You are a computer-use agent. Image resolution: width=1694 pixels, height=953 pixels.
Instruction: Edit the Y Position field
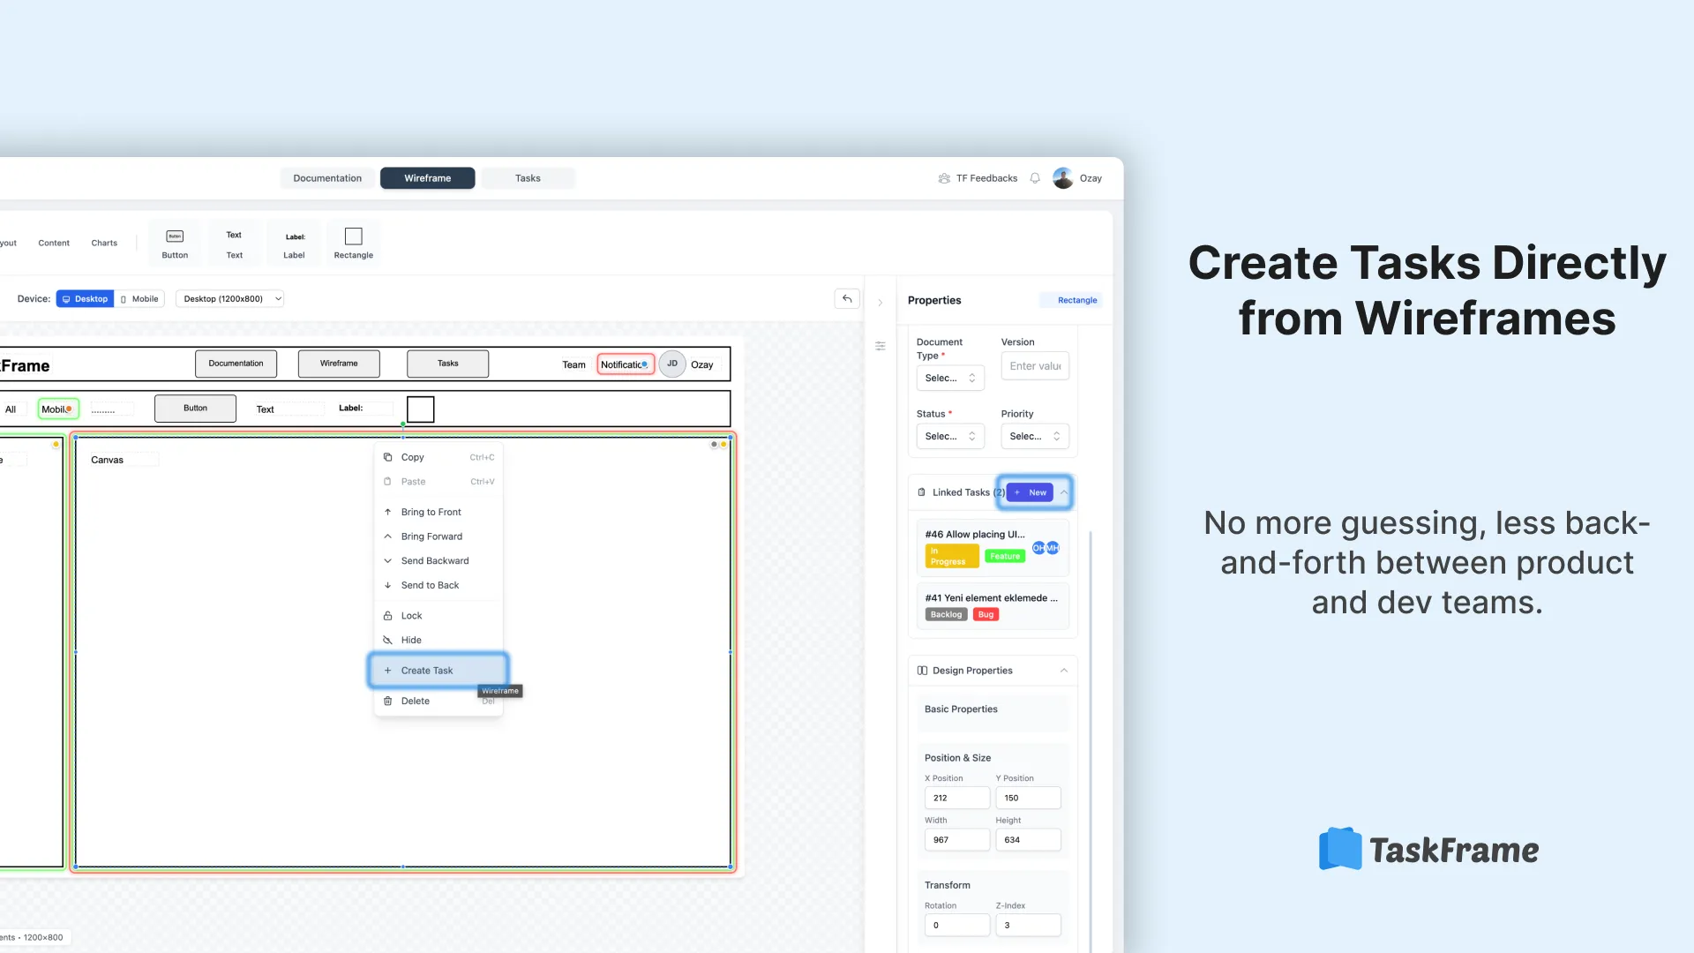point(1028,798)
